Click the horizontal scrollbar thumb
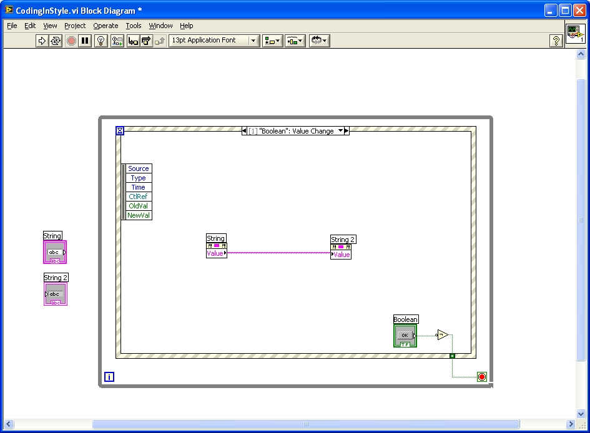This screenshot has height=433, width=590. point(306,424)
